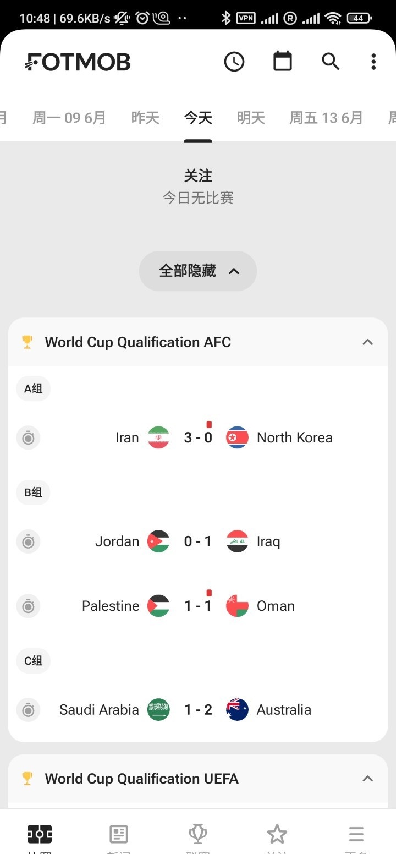
Task: Toggle alert for Jordan vs Iraq match
Action: tap(28, 542)
